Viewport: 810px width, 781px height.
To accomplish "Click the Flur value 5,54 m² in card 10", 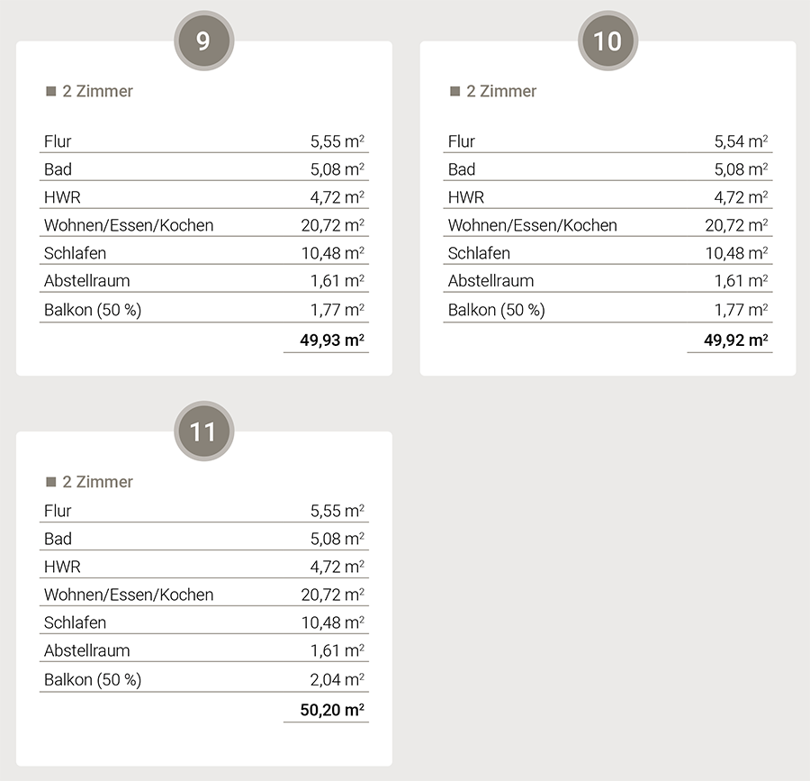I will coord(741,141).
